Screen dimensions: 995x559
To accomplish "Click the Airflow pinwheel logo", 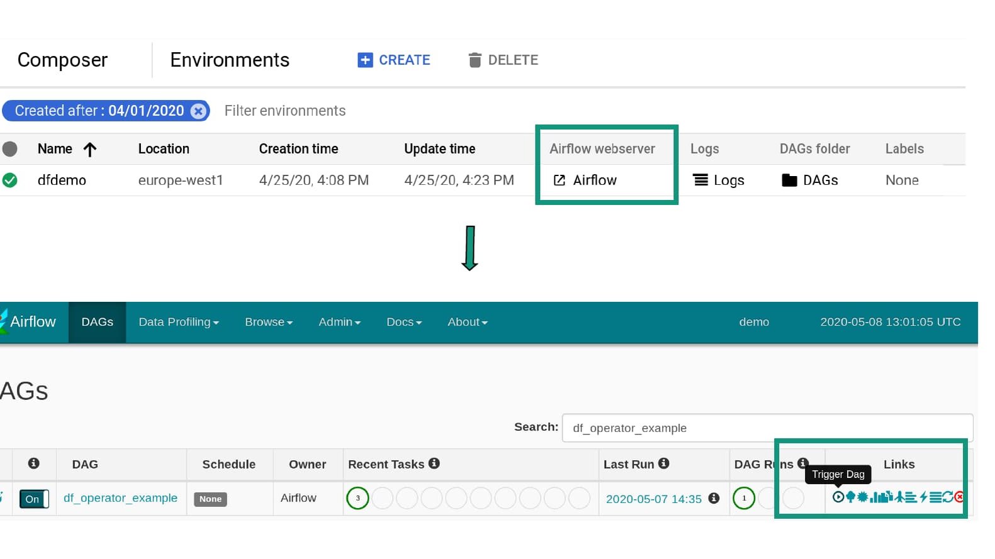I will coord(4,321).
